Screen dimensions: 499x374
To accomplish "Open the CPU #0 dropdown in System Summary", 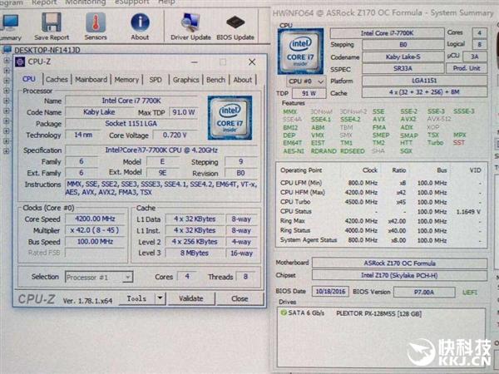I will click(306, 81).
